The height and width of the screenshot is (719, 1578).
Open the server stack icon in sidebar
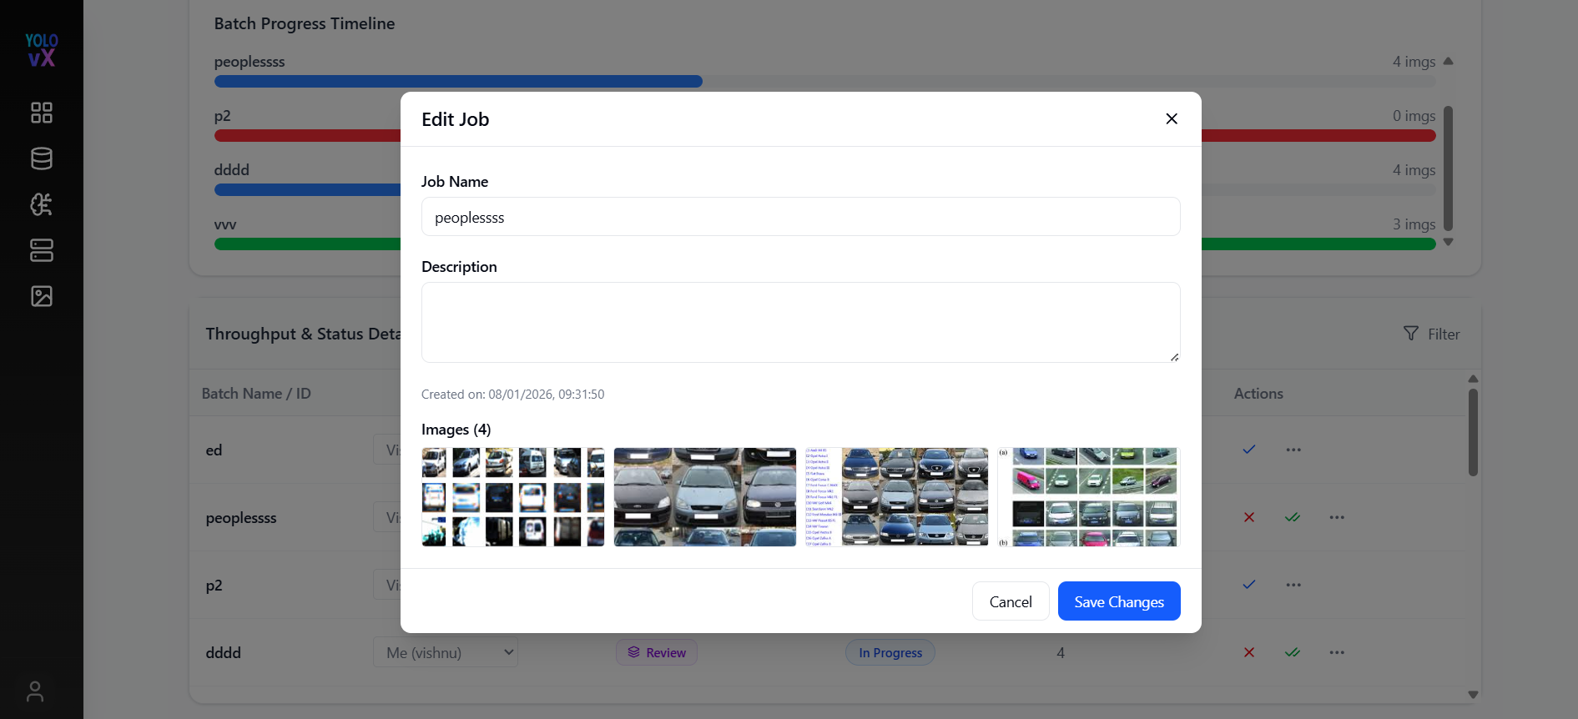point(42,250)
